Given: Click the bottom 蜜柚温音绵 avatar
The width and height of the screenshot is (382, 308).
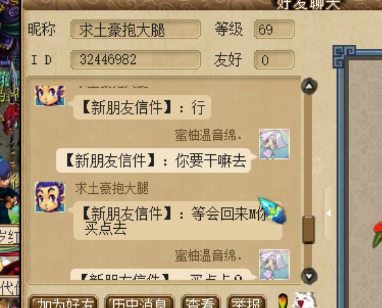Looking at the screenshot, I should click(x=275, y=264).
